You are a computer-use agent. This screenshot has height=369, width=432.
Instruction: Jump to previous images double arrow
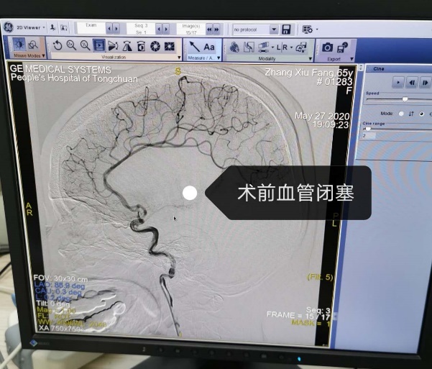point(209,29)
